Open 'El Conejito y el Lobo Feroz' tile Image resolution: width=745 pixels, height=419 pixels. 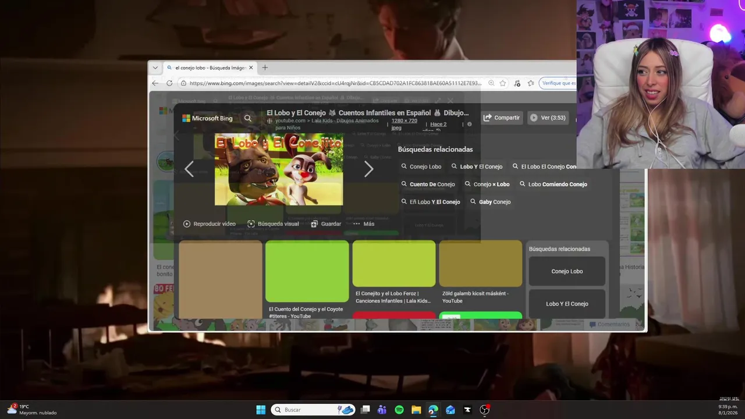394,273
